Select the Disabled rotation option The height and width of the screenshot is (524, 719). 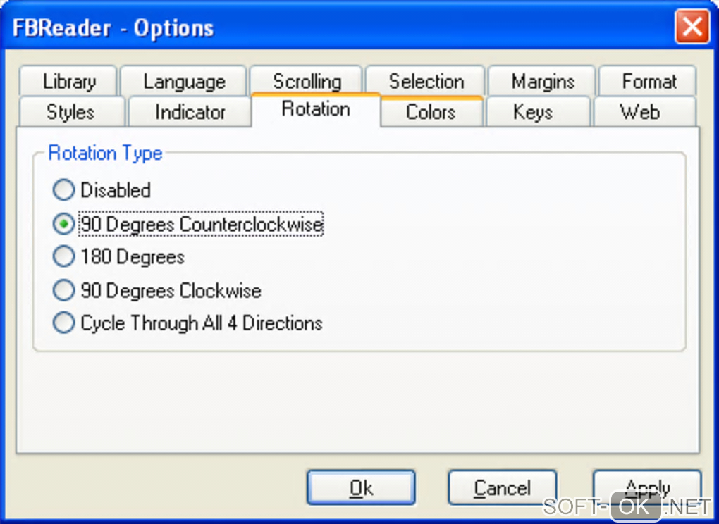[63, 190]
